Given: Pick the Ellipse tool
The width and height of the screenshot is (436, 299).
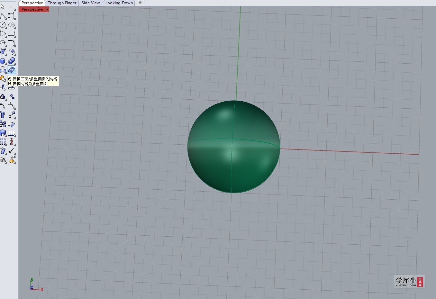Looking at the screenshot, I should coord(12,24).
